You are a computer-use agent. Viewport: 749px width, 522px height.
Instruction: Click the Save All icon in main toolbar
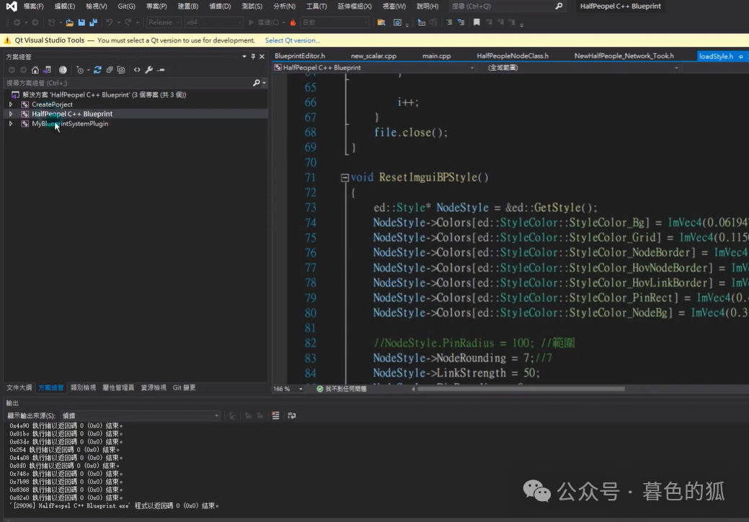pos(93,22)
